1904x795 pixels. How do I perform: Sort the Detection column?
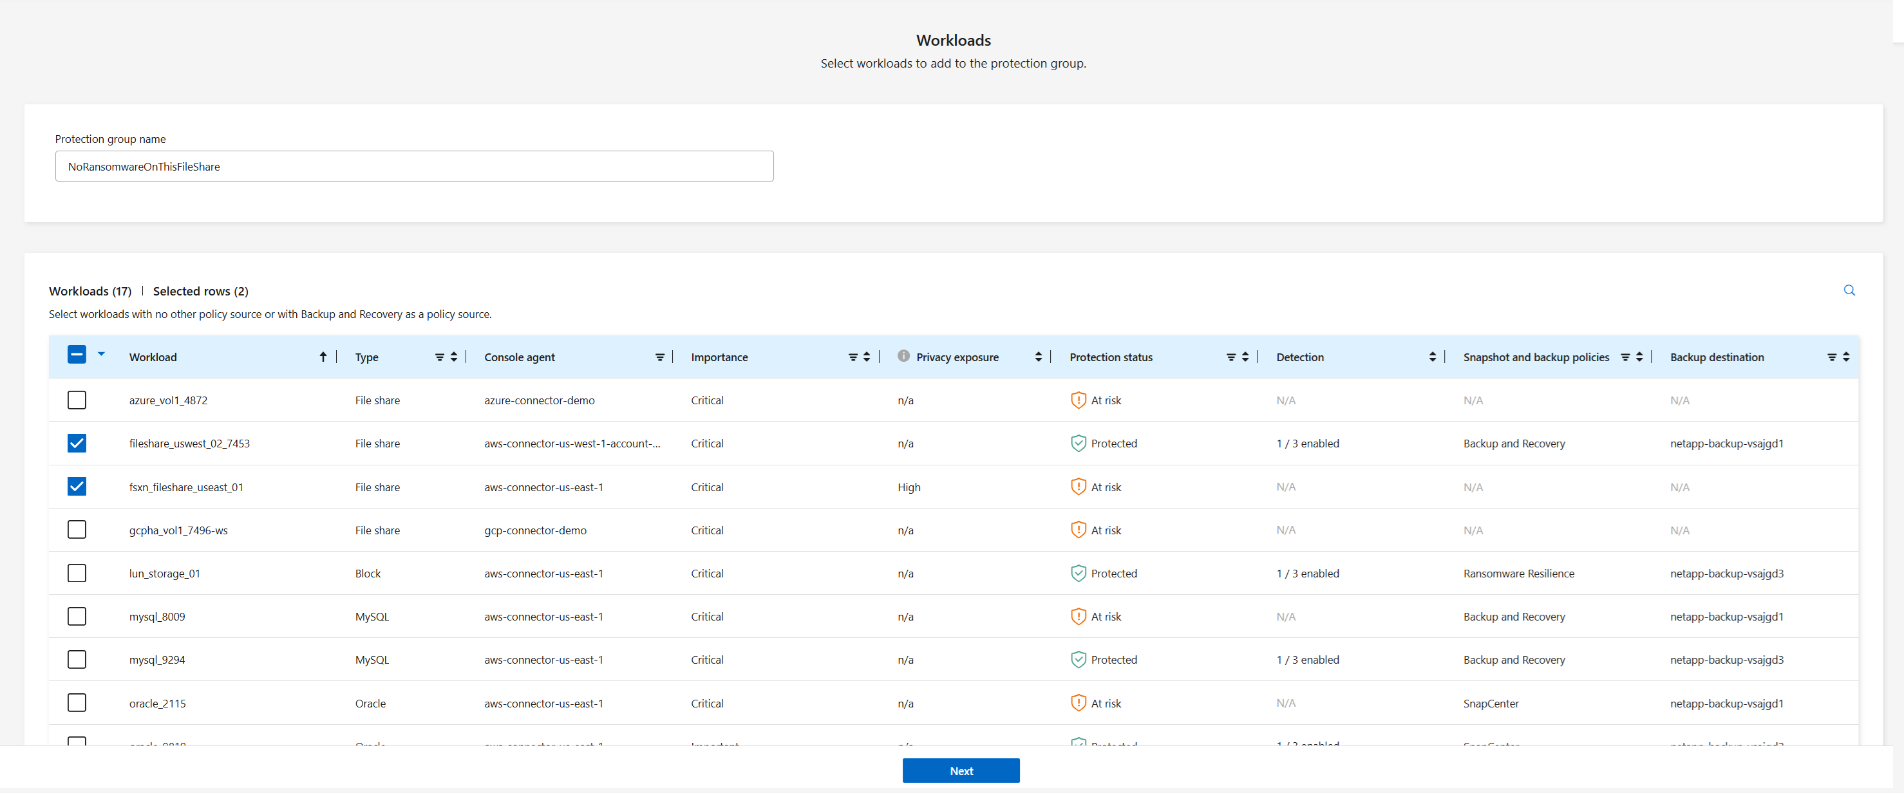[x=1433, y=358]
